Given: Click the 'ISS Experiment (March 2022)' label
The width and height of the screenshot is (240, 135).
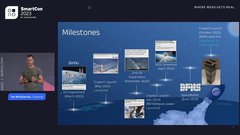Looking at the screenshot, I should tap(74, 94).
